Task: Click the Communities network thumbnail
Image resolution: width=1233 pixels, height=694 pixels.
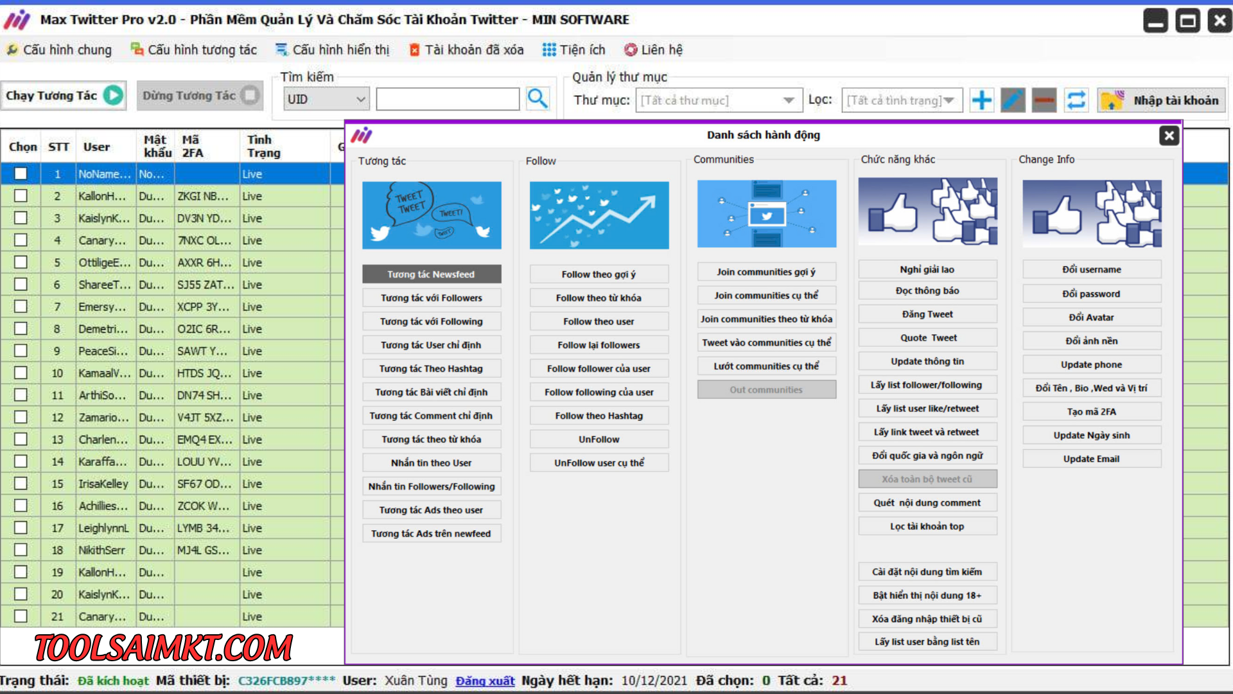Action: [x=767, y=213]
